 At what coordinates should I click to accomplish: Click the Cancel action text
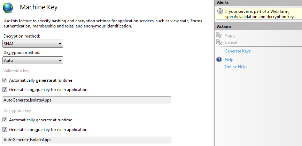[231, 42]
